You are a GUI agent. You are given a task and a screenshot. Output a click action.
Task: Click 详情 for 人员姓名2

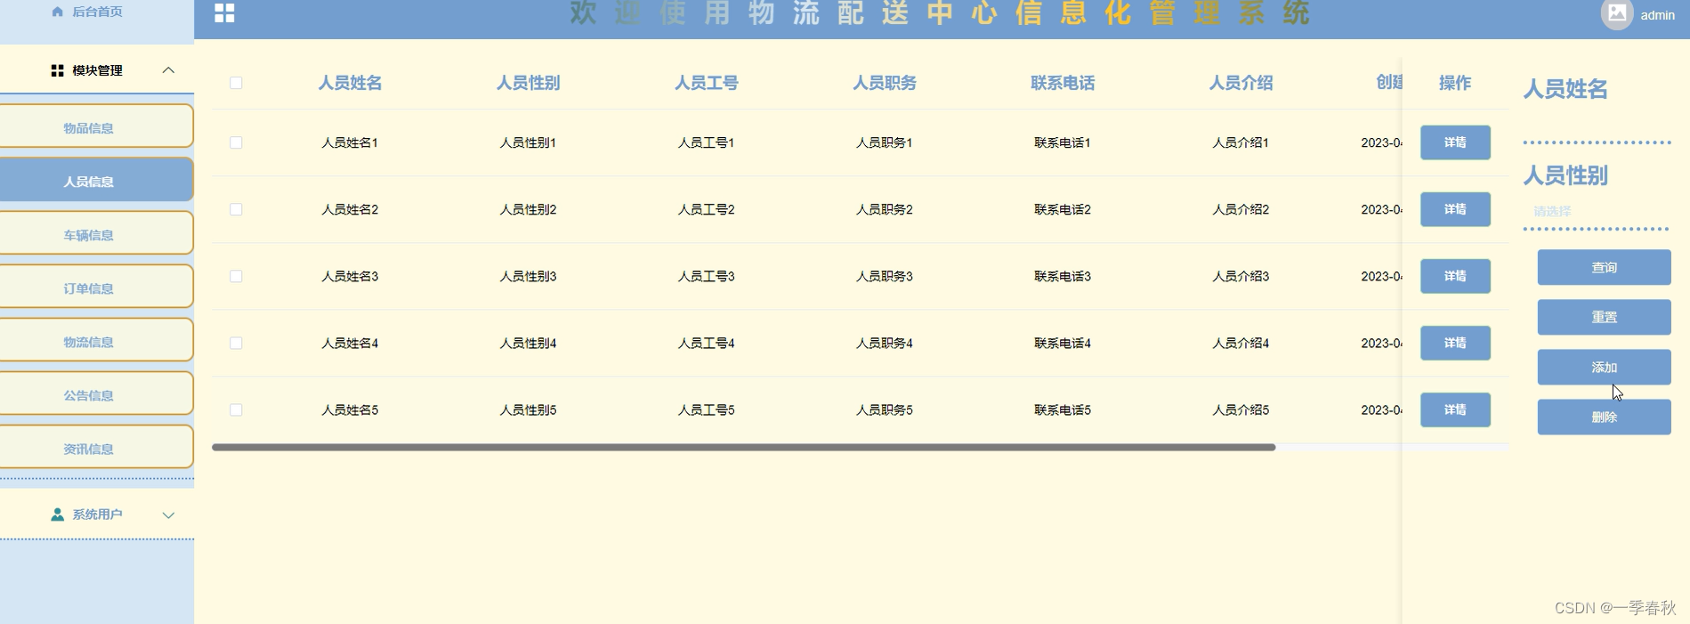coord(1455,209)
